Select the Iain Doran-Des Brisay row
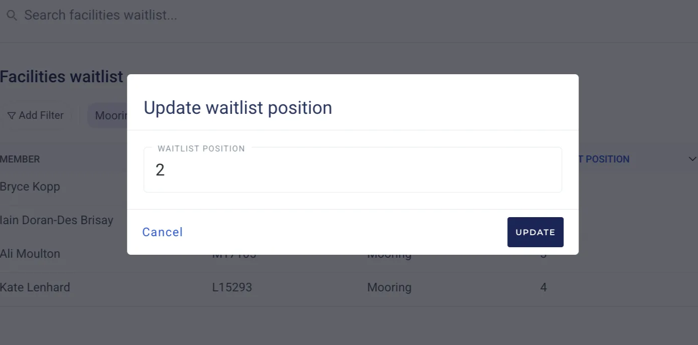 [x=57, y=220]
